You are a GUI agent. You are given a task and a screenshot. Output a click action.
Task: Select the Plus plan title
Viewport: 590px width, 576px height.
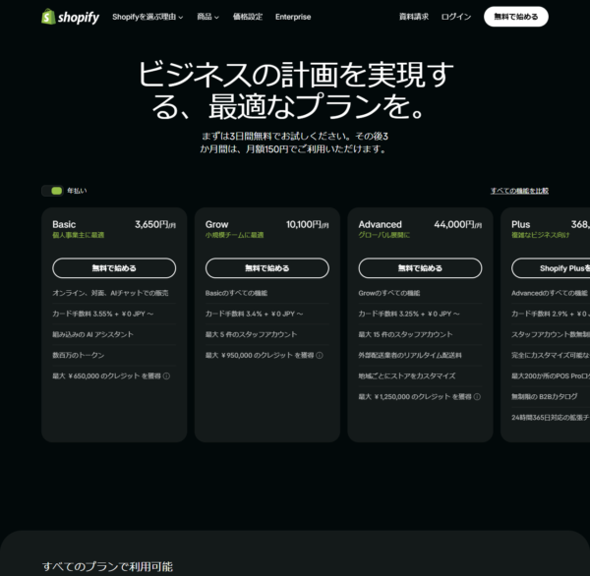(x=521, y=225)
